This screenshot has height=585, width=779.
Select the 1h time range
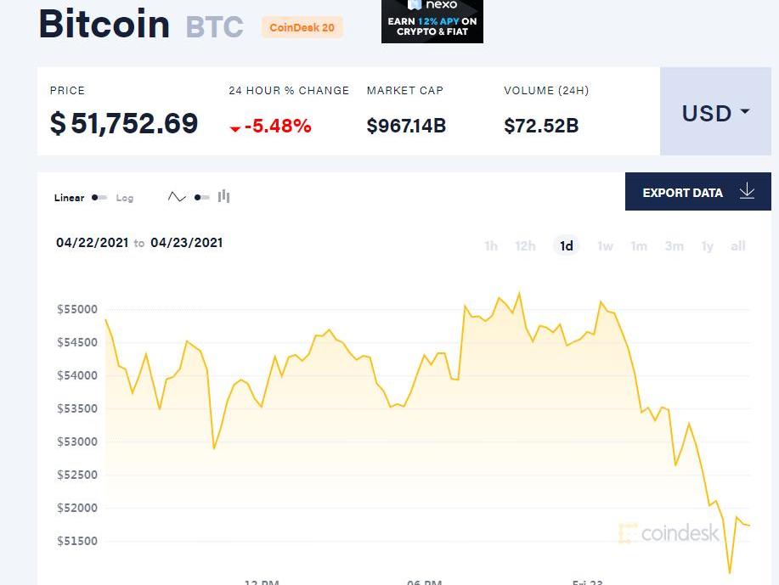tap(491, 246)
